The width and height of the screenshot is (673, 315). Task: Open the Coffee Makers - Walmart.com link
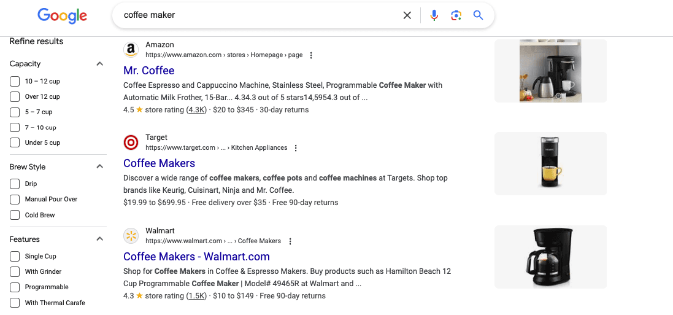click(196, 257)
